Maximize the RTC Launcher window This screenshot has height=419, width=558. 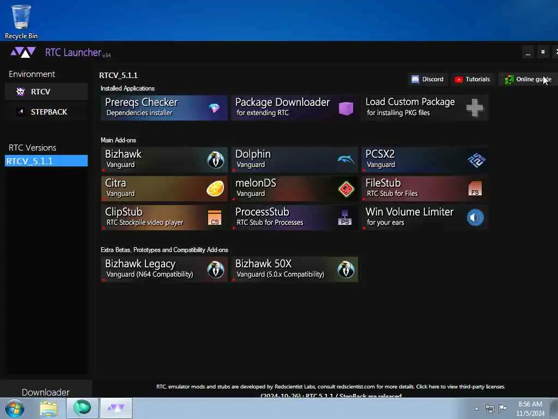[543, 52]
